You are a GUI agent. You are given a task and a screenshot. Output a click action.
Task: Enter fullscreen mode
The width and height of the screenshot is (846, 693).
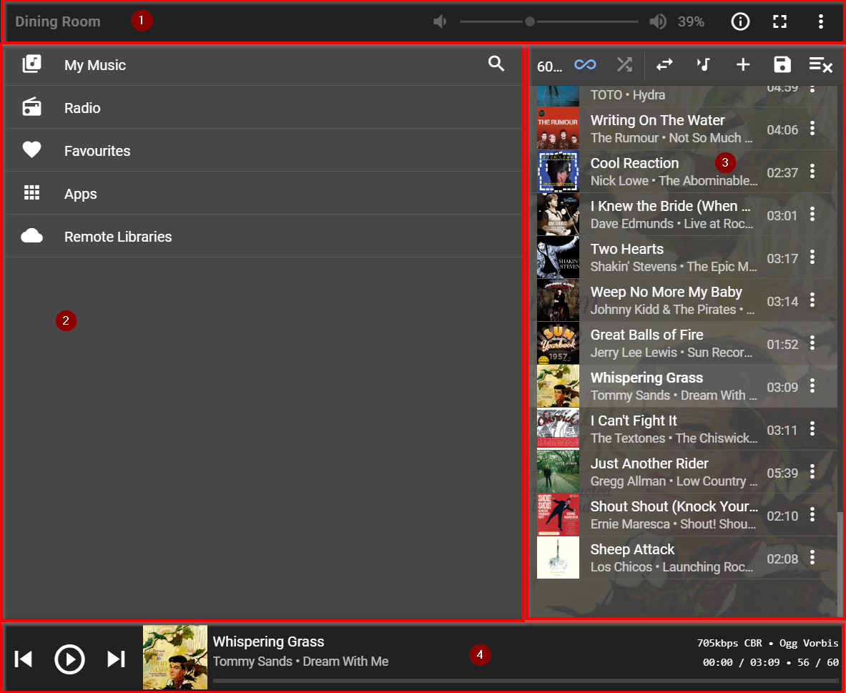coord(780,21)
